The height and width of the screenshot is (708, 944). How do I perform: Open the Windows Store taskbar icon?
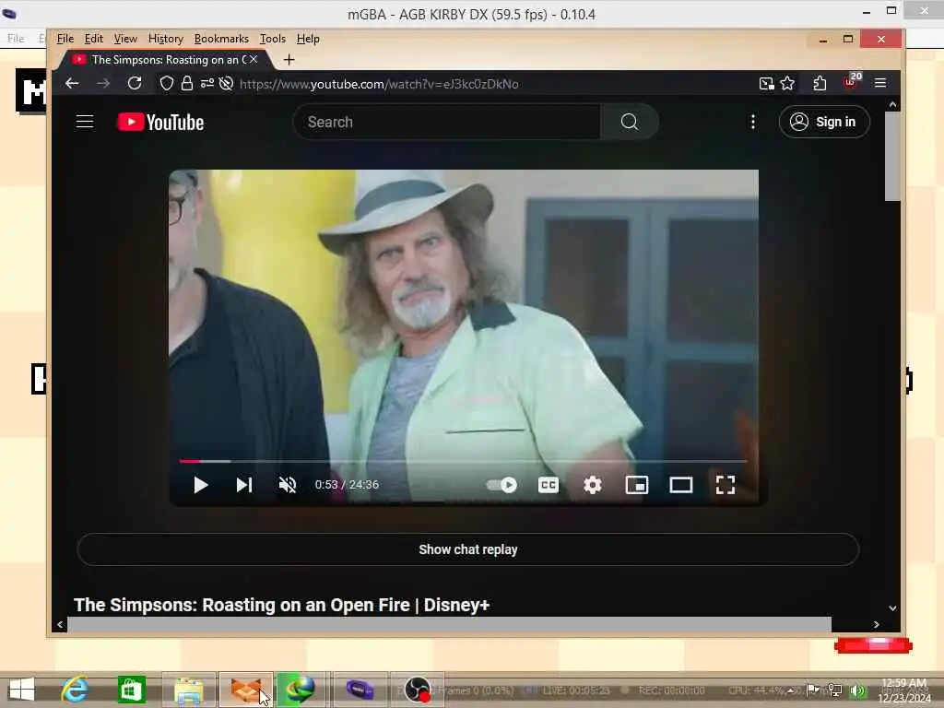point(131,690)
